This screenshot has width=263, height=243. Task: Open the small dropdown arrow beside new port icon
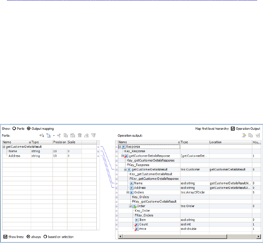pyautogui.click(x=54, y=136)
